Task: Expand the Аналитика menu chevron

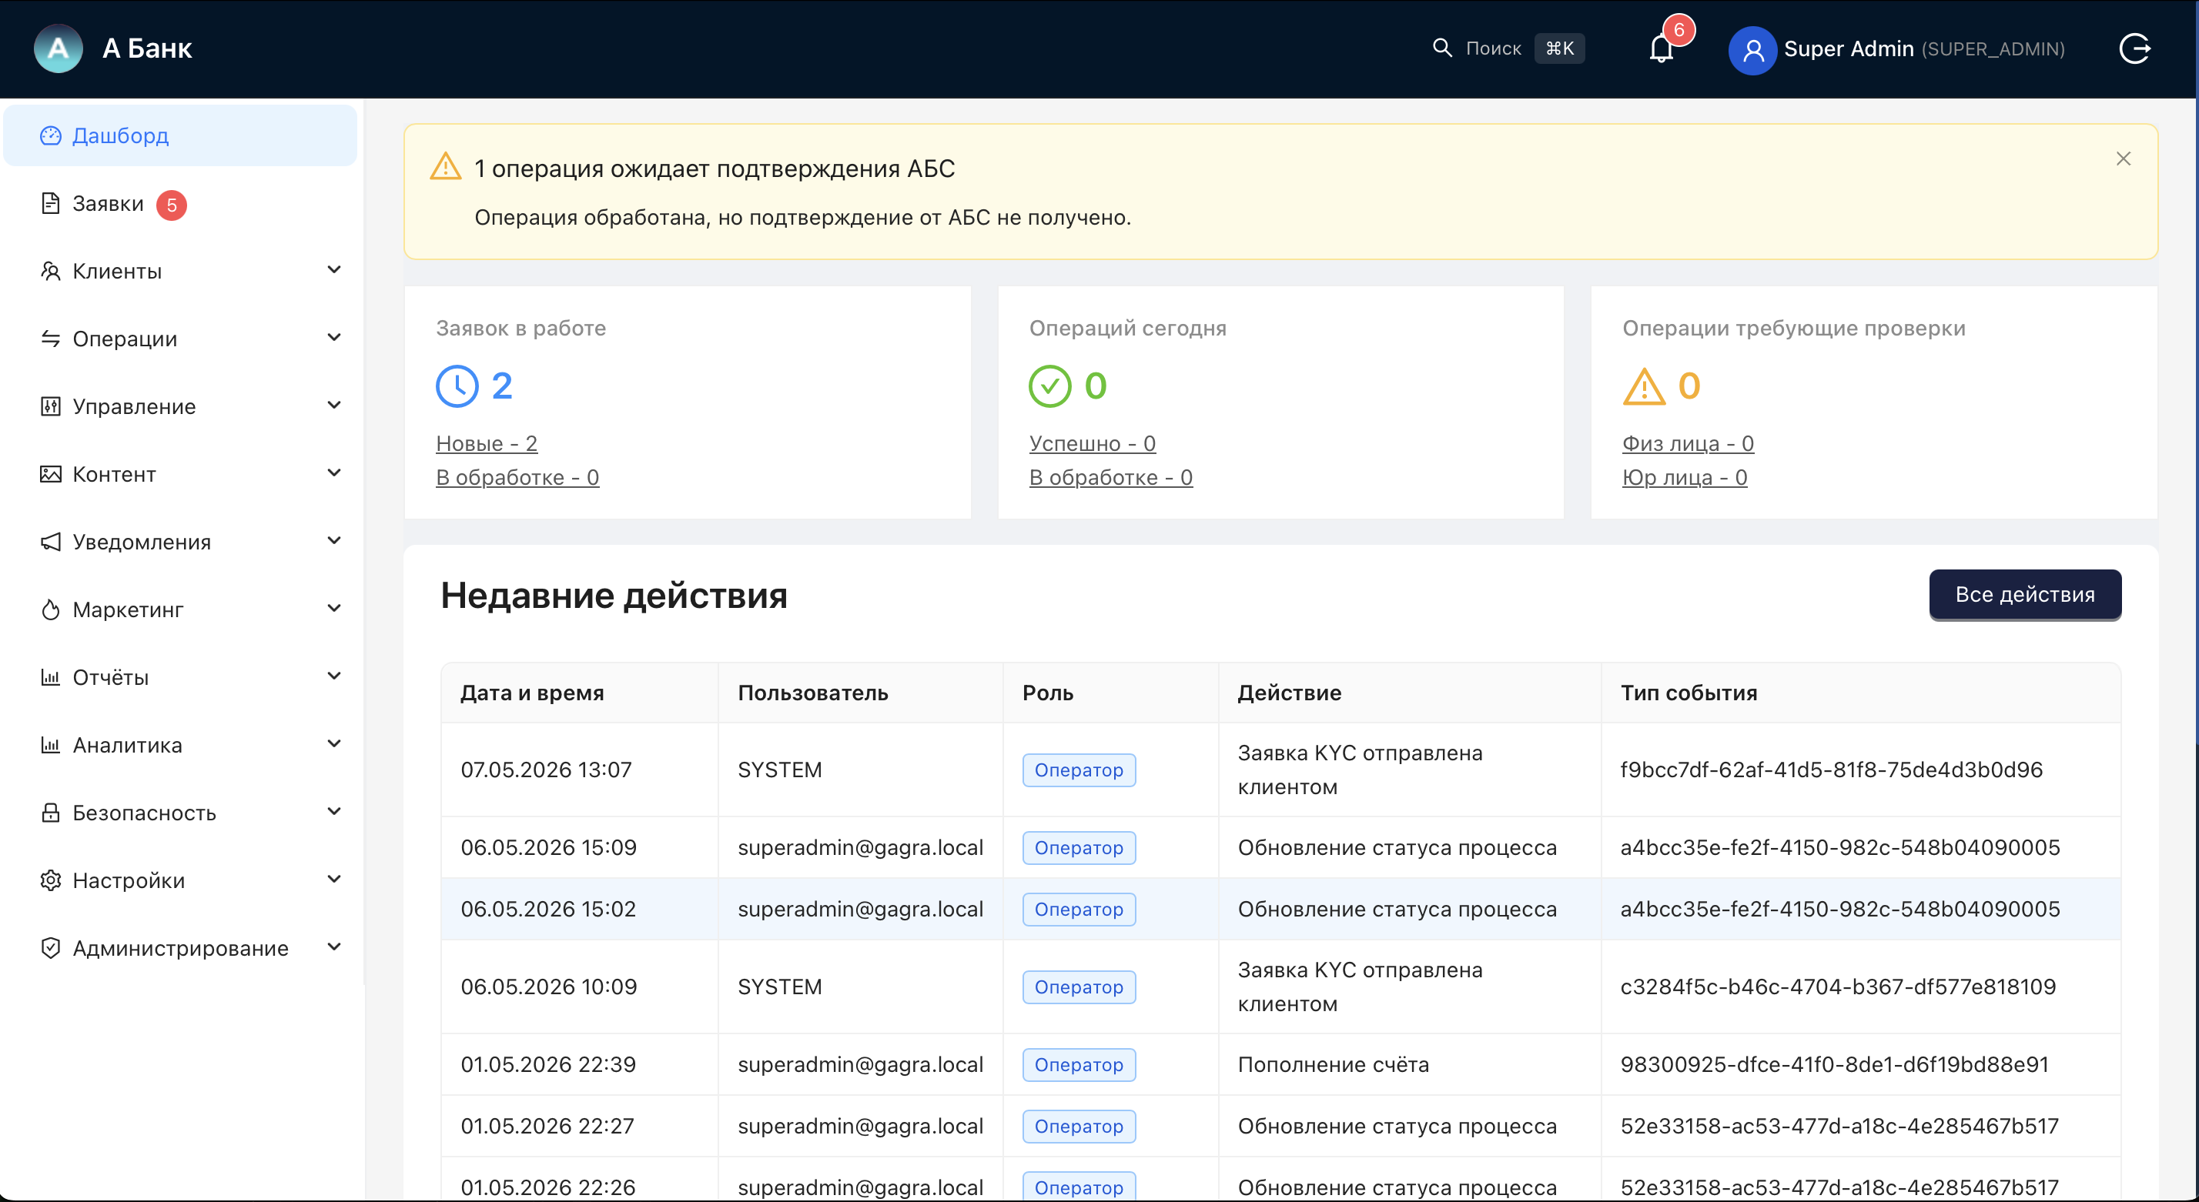Action: (335, 744)
